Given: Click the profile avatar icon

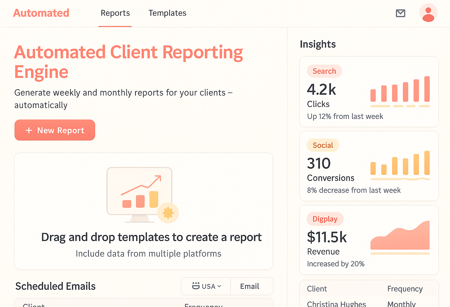Looking at the screenshot, I should pos(428,13).
